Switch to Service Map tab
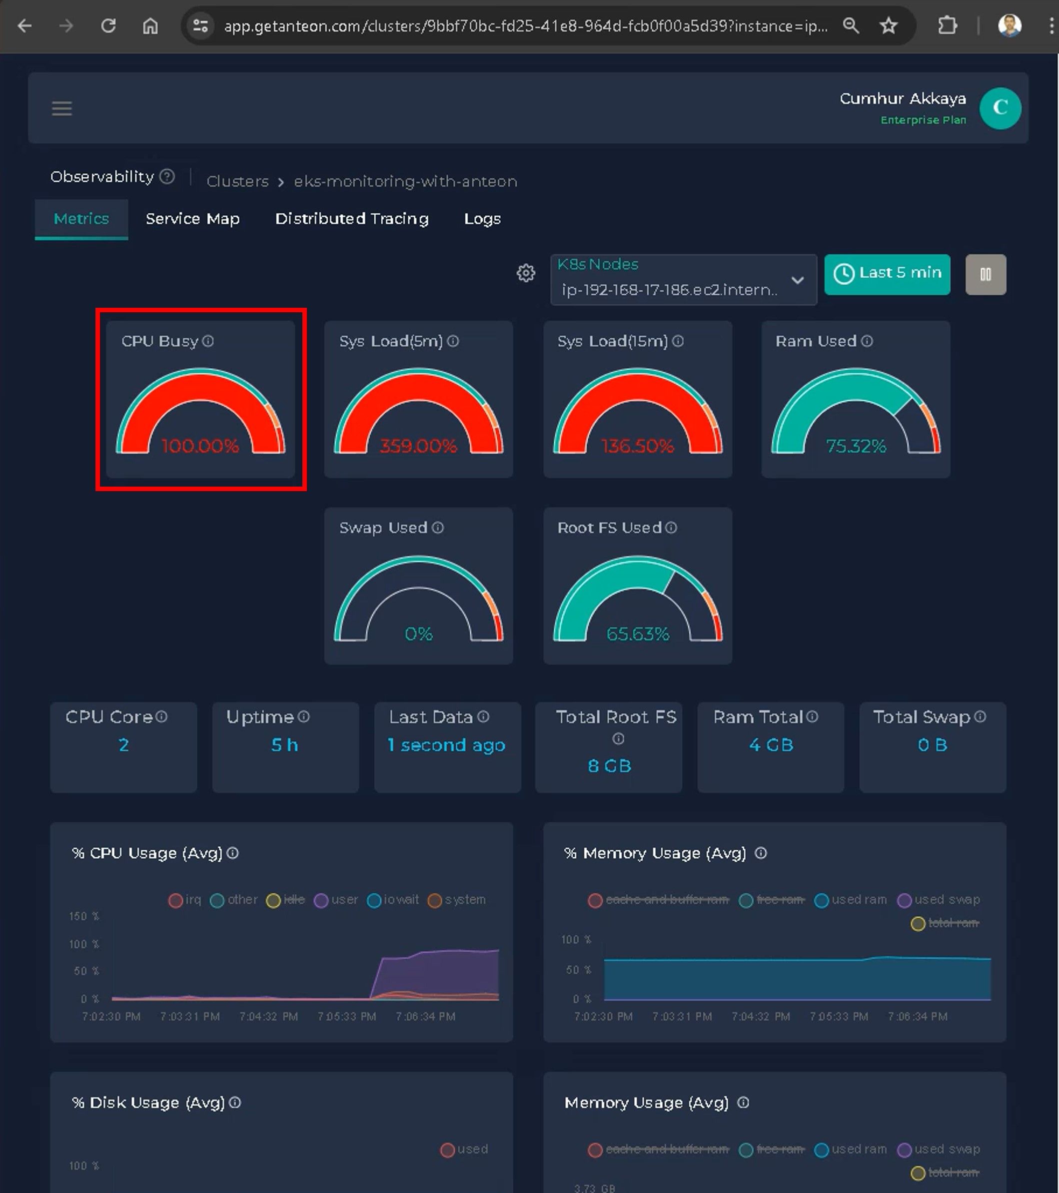The image size is (1059, 1193). coord(192,219)
